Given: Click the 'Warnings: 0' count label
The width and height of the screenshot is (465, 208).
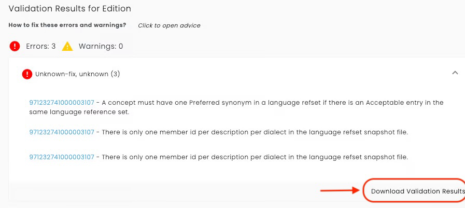Looking at the screenshot, I should (x=101, y=46).
